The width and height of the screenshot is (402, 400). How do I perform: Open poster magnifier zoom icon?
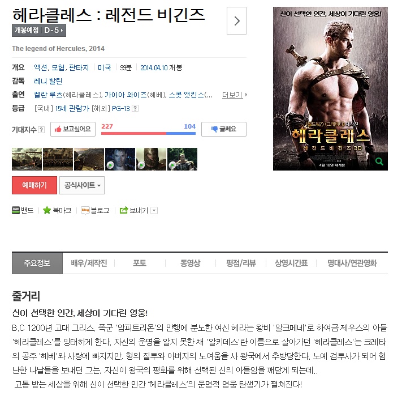point(379,161)
